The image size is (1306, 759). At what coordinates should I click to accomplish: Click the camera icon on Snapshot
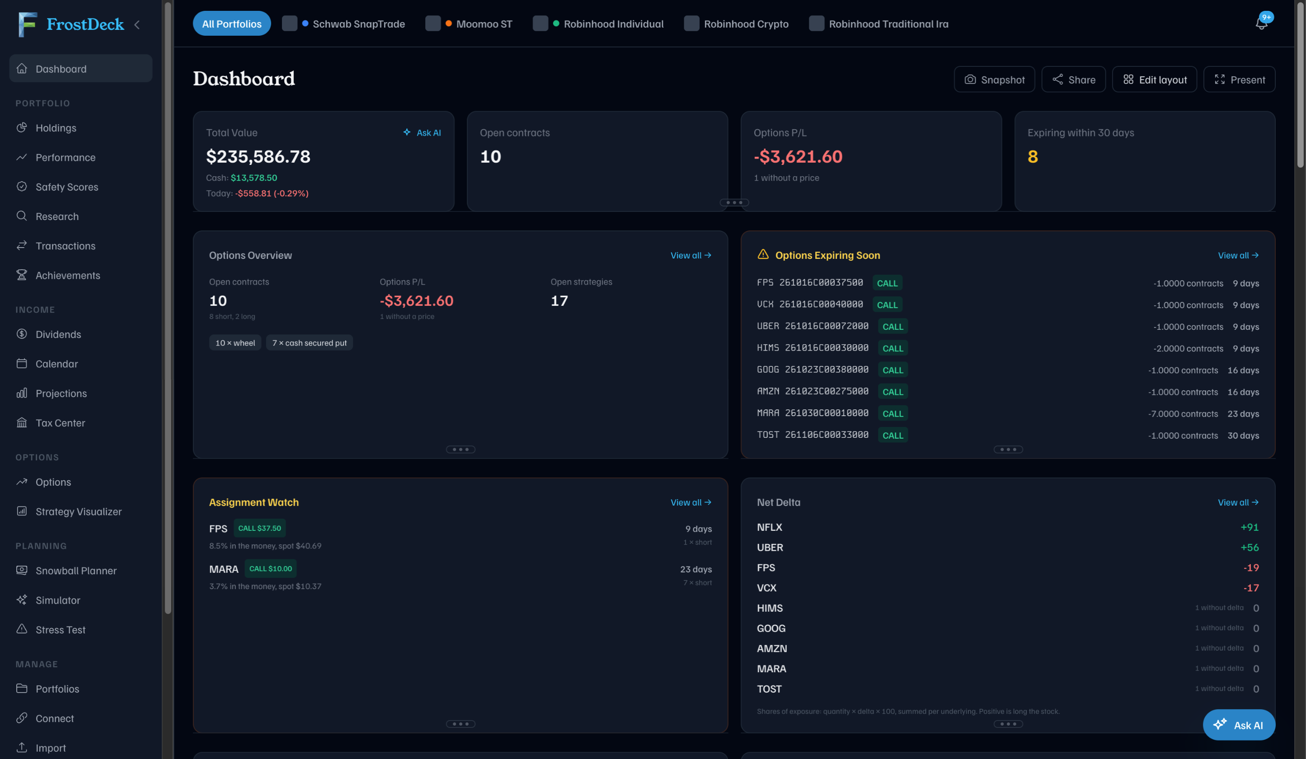pyautogui.click(x=970, y=79)
